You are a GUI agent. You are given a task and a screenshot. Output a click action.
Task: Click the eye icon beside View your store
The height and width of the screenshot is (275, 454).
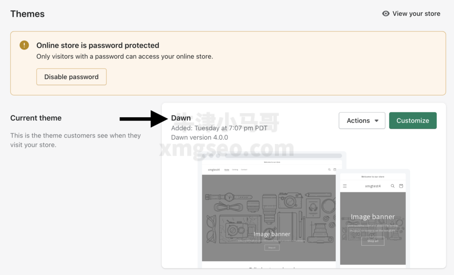coord(386,14)
